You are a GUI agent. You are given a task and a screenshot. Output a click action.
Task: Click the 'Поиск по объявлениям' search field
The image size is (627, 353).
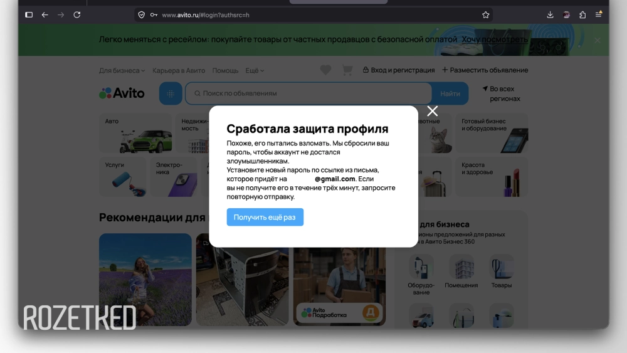308,93
